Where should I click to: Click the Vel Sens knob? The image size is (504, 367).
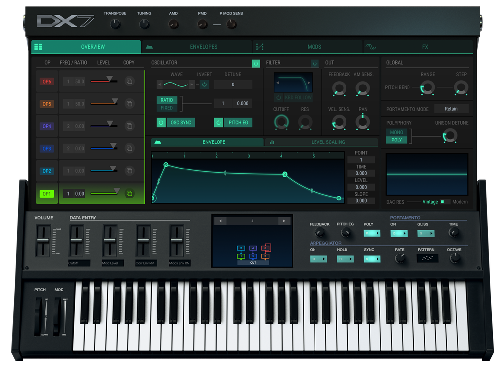click(339, 122)
